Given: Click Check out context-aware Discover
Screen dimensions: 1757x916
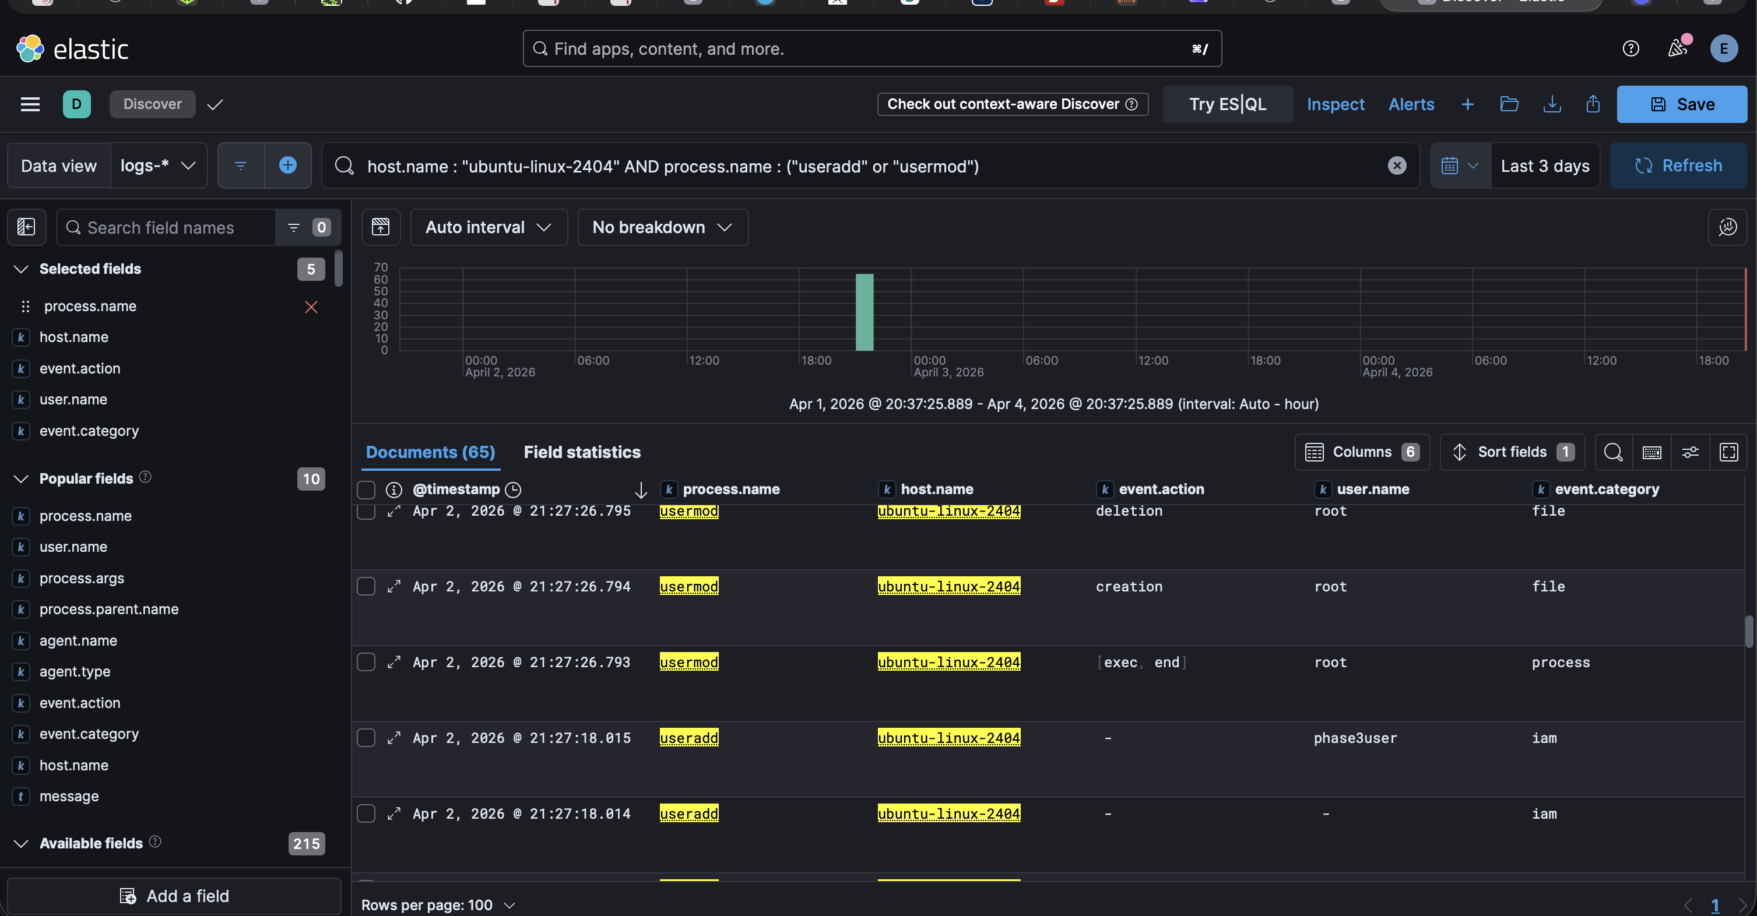Looking at the screenshot, I should point(1012,104).
